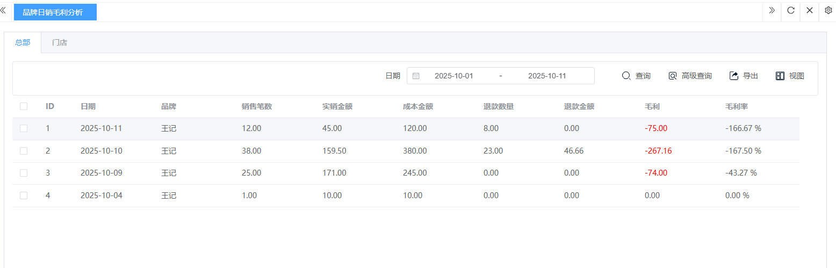Screen dimensions: 836x268
Task: Select checkbox for row ID 3
Action: pos(24,173)
